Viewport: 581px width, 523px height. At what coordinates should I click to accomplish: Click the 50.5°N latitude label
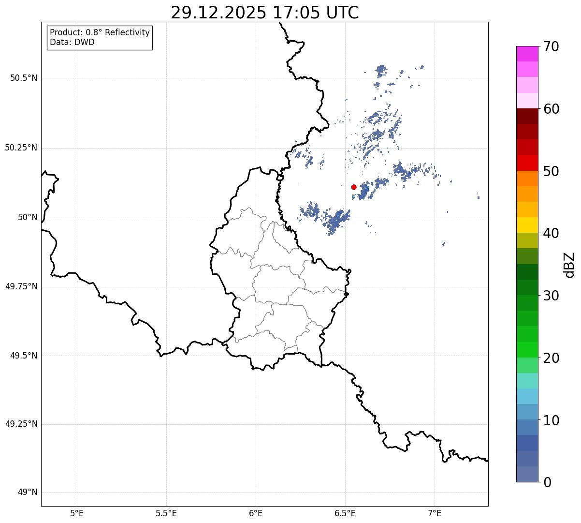click(24, 78)
